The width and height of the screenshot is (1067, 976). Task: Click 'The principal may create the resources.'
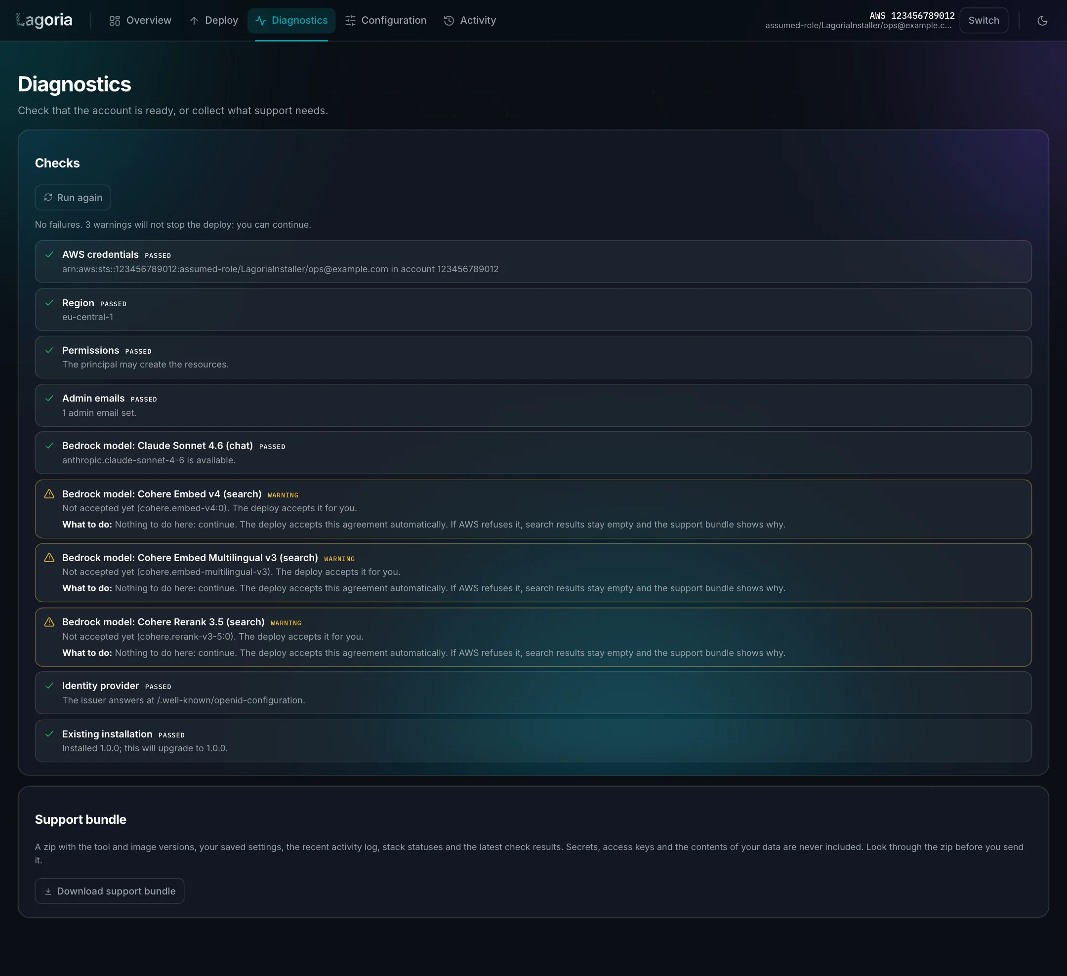tap(146, 364)
